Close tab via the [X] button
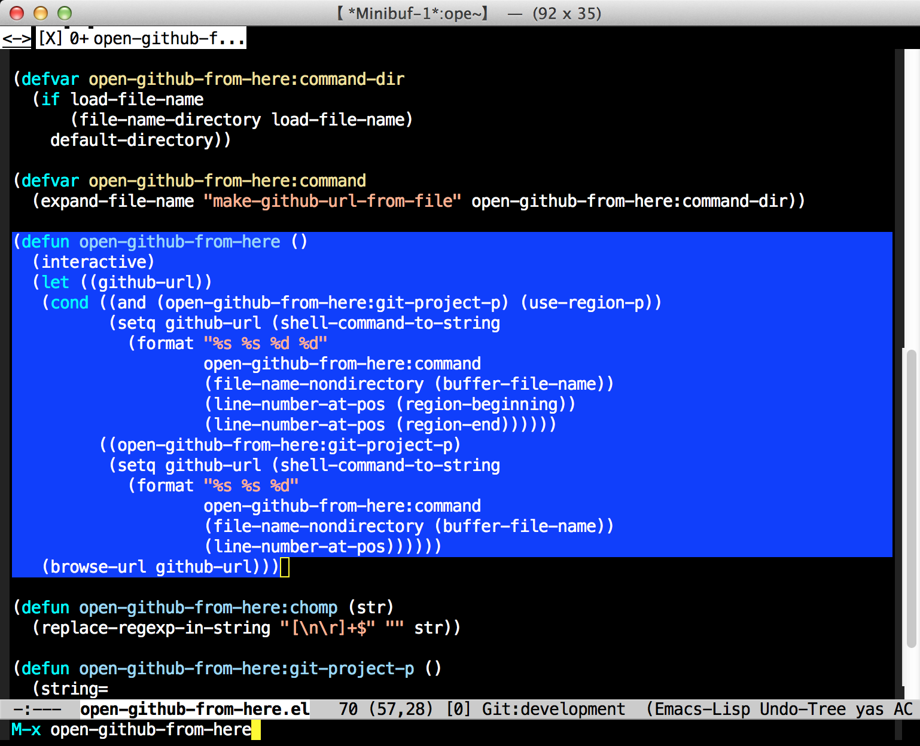Image resolution: width=920 pixels, height=746 pixels. [x=50, y=39]
